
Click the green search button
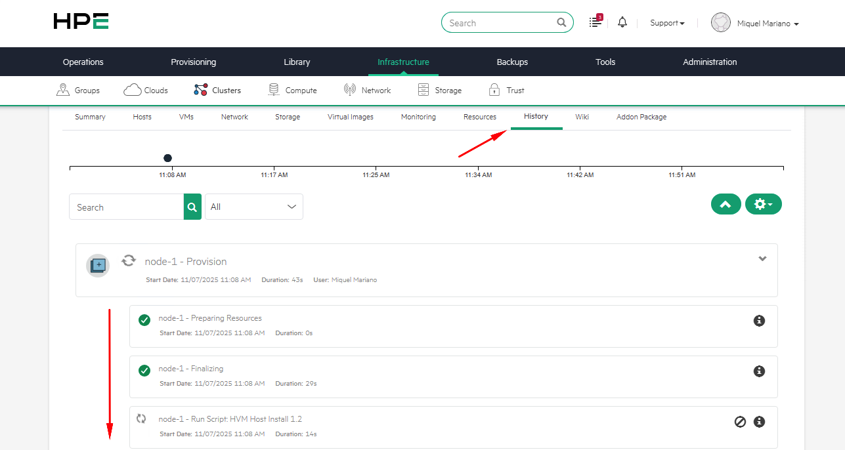pyautogui.click(x=192, y=206)
